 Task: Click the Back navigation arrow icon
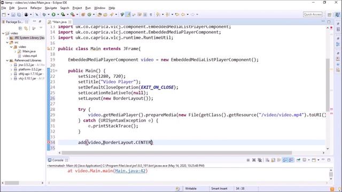coord(183,14)
